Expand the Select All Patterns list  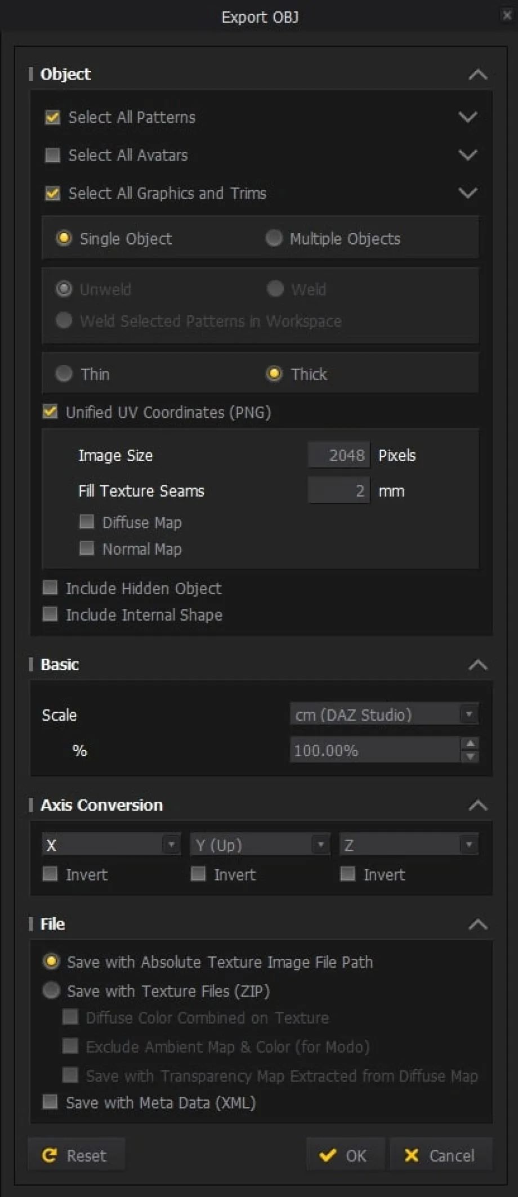coord(467,117)
